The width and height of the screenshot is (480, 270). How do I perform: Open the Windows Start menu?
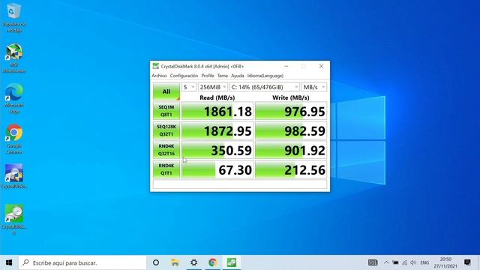(x=9, y=262)
